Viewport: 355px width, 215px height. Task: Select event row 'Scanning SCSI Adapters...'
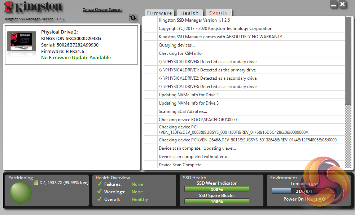(245, 111)
